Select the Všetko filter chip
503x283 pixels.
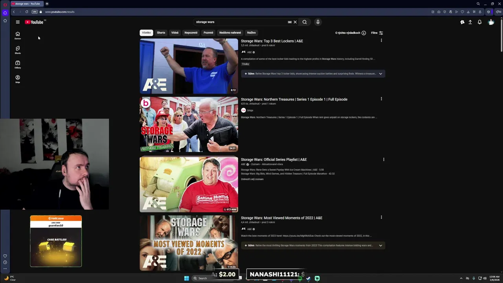[146, 33]
